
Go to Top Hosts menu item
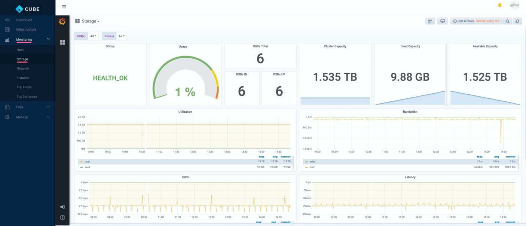tap(24, 87)
